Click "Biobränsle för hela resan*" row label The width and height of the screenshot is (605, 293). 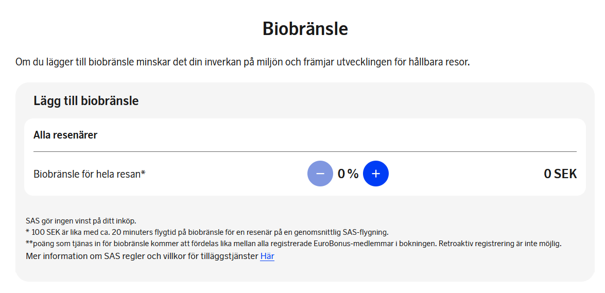(x=90, y=174)
